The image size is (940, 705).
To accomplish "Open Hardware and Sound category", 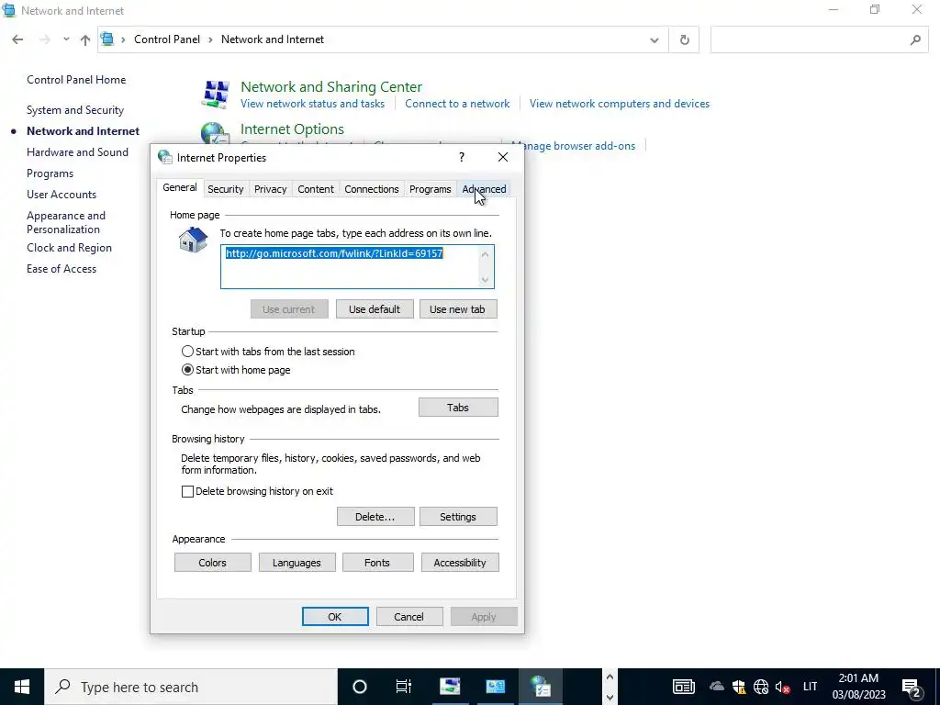I will [77, 152].
